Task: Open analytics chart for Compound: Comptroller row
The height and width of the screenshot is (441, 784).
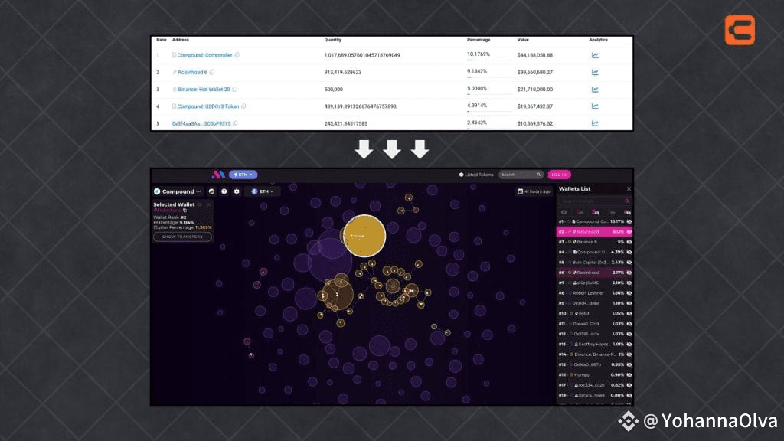Action: pos(595,55)
